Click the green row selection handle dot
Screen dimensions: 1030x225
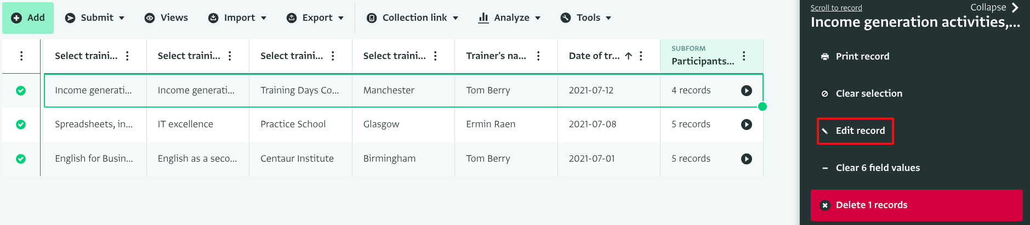[762, 106]
